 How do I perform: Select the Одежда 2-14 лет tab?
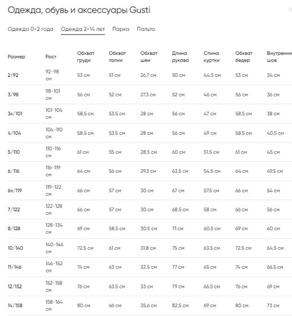click(83, 29)
